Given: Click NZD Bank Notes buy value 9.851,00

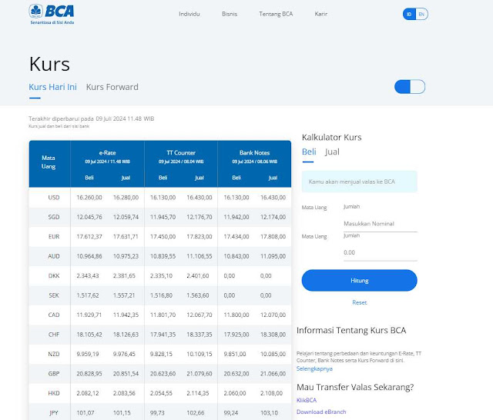Looking at the screenshot, I should [x=235, y=354].
